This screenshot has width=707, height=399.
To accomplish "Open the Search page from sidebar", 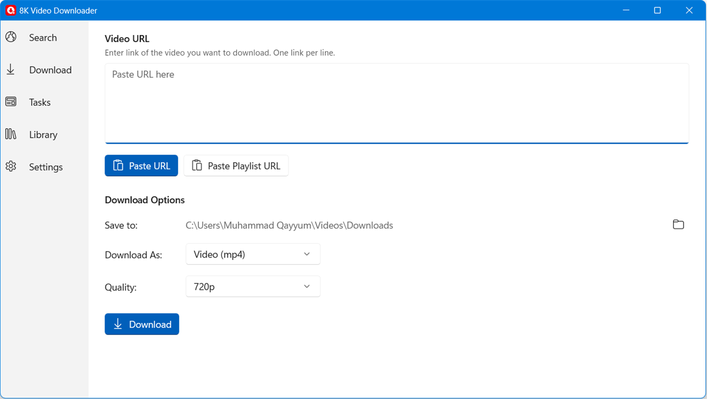I will (43, 37).
